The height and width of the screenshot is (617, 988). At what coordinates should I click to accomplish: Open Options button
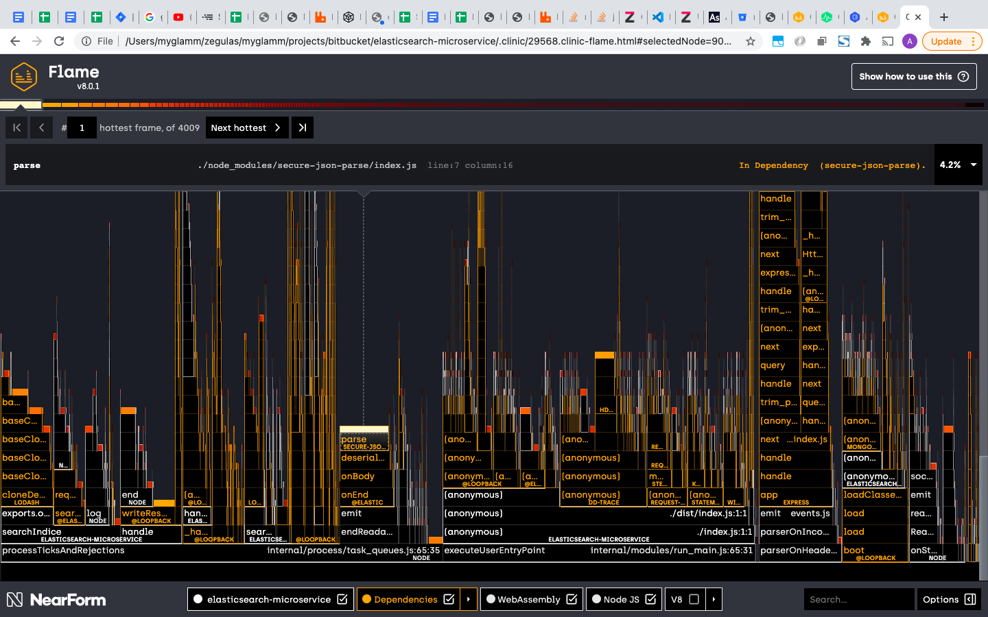pos(950,599)
